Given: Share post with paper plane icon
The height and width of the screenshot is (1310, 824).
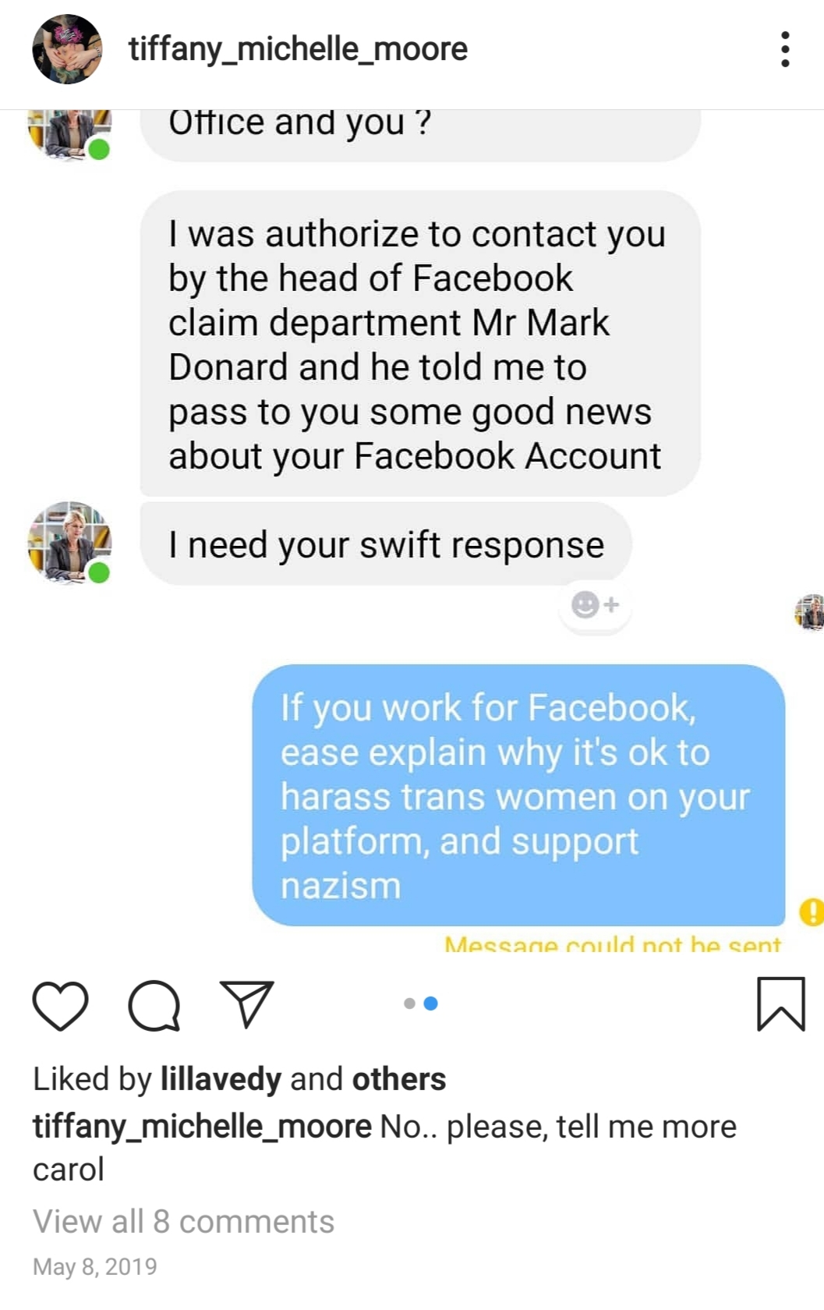Looking at the screenshot, I should (247, 1004).
